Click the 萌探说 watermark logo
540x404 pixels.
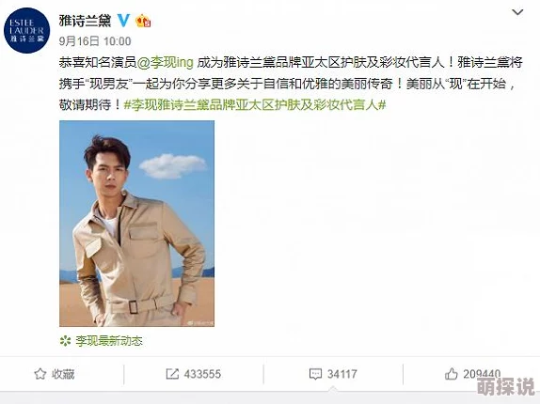(506, 386)
